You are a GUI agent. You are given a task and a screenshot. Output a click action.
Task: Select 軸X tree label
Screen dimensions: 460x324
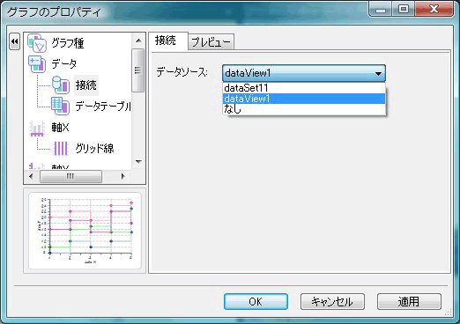pyautogui.click(x=60, y=128)
